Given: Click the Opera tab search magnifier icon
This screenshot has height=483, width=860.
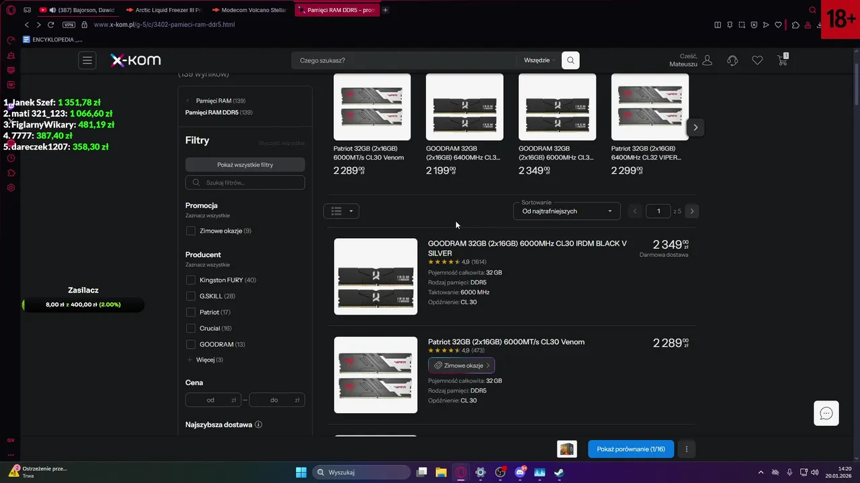Looking at the screenshot, I should [812, 10].
